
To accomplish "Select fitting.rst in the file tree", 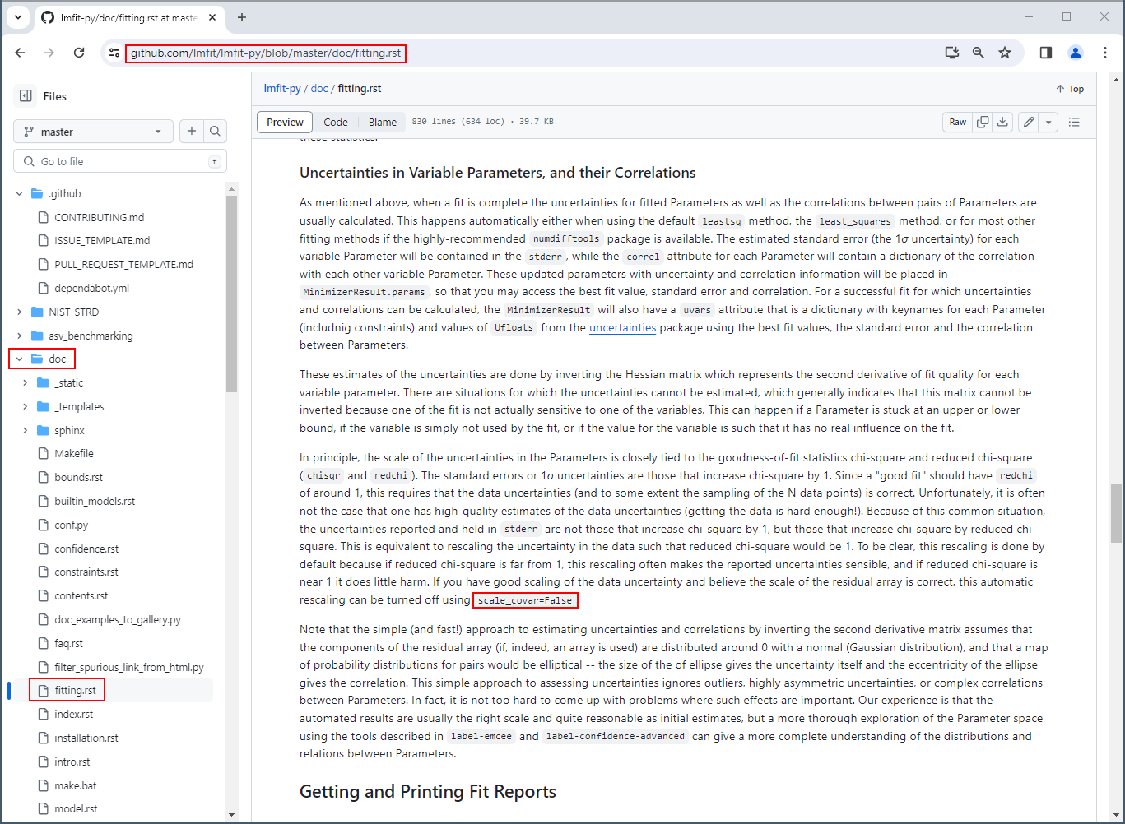I will pyautogui.click(x=75, y=691).
